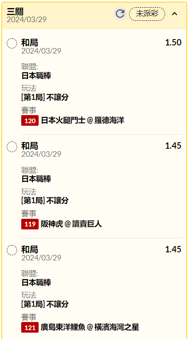This screenshot has width=191, height=339.
Task: Click the 1.50 odds value
Action: coord(173,42)
